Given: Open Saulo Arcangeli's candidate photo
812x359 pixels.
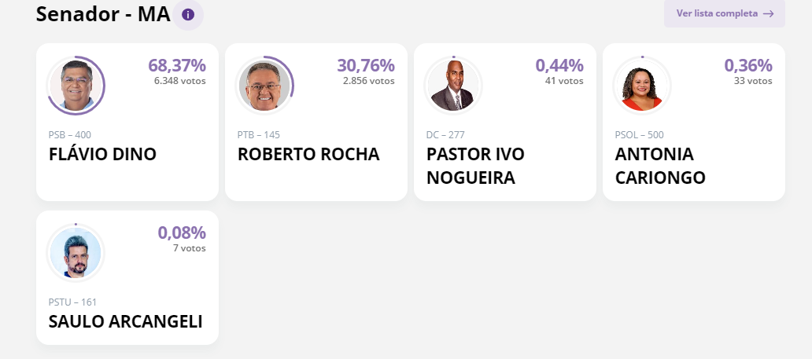Looking at the screenshot, I should click(x=76, y=253).
